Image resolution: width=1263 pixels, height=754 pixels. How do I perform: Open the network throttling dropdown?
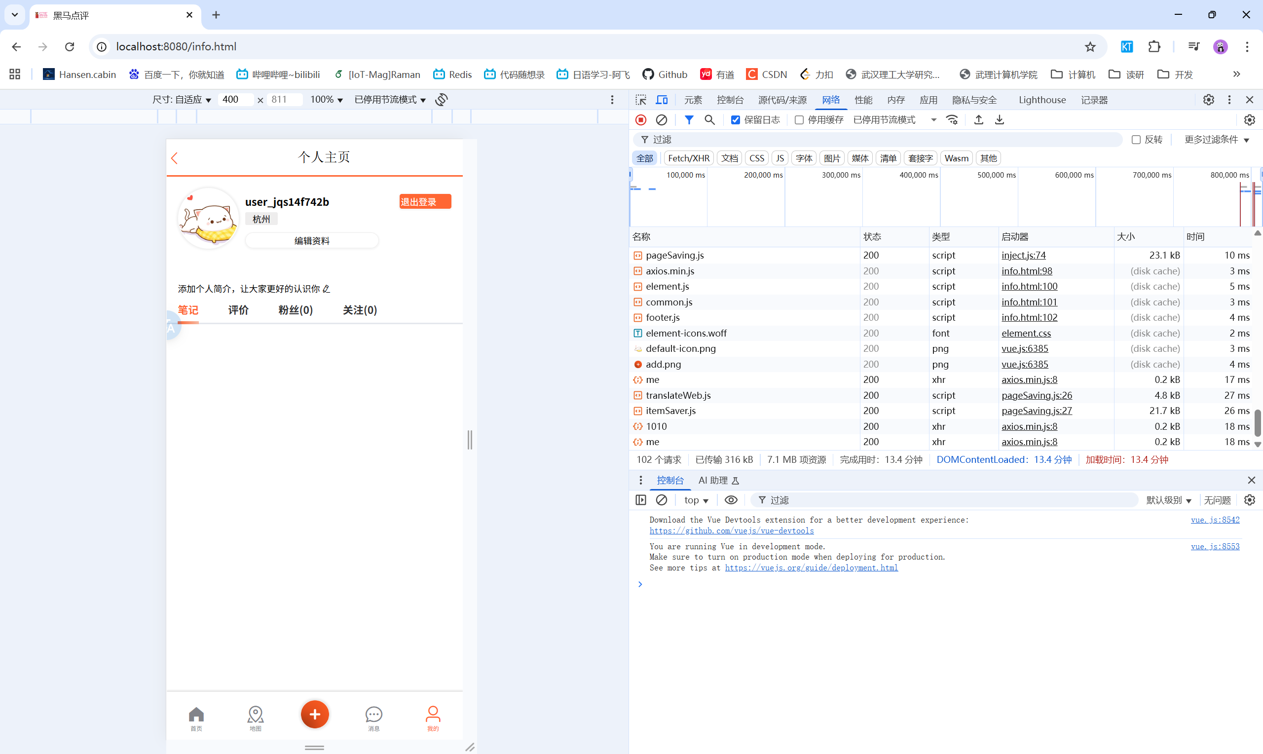pos(895,120)
